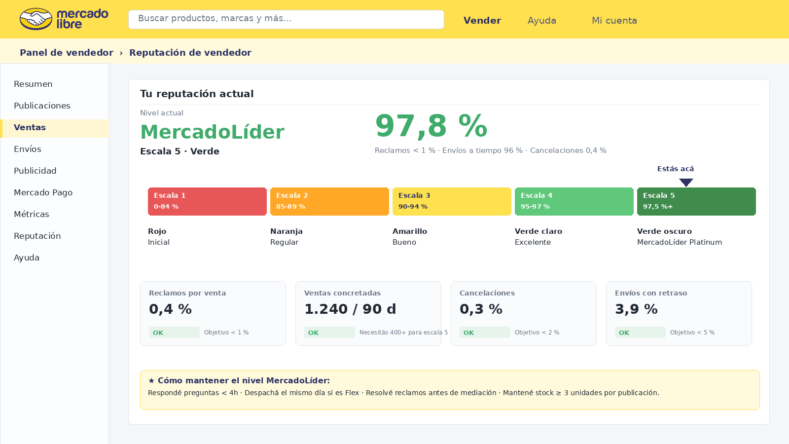Click the yellow Escala 3 segment
Image resolution: width=789 pixels, height=444 pixels.
click(x=452, y=201)
